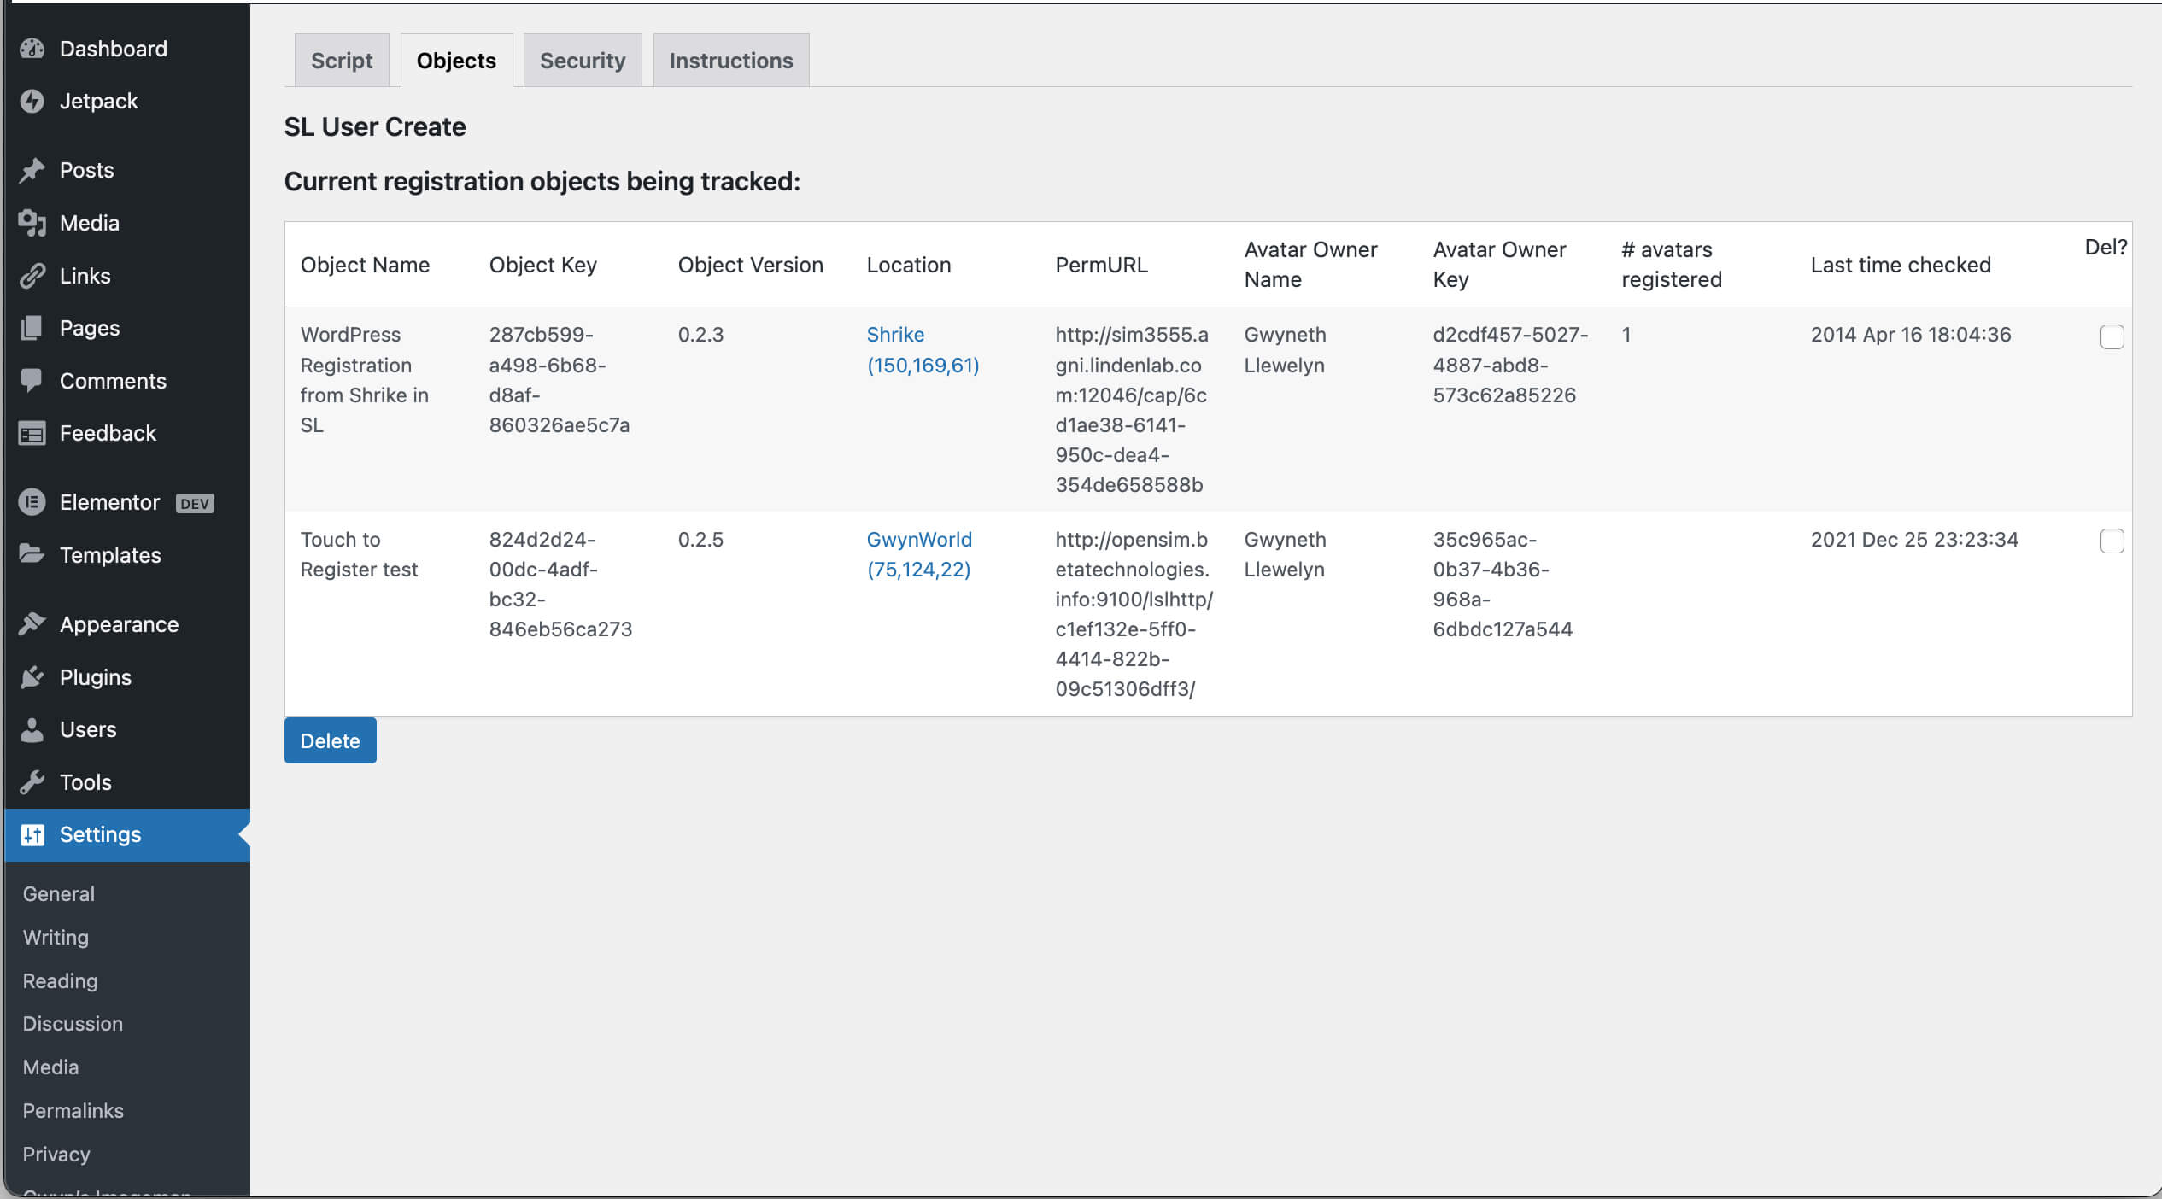Open the Security tab
2162x1199 pixels.
point(583,61)
